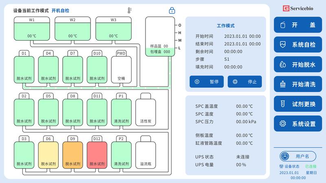Start system self-check 系统自检
Image resolution: width=326 pixels, height=183 pixels.
(298, 45)
